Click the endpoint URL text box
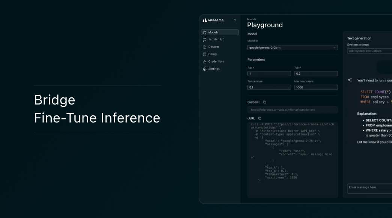The image size is (392, 218). pos(292,110)
